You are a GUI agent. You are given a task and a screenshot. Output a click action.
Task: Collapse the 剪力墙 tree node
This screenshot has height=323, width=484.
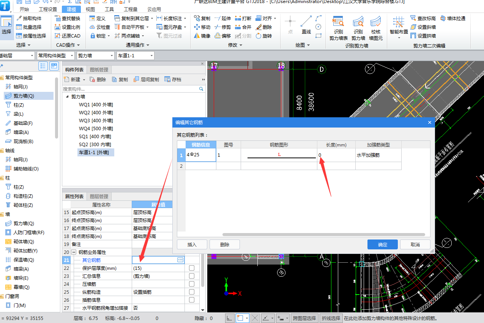click(68, 97)
